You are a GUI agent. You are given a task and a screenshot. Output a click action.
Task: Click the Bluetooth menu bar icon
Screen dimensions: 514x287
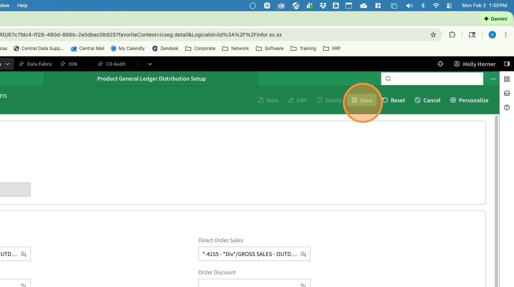click(x=423, y=6)
